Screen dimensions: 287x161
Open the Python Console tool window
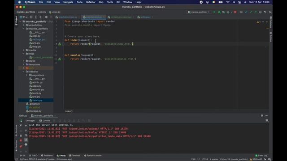[93, 156]
